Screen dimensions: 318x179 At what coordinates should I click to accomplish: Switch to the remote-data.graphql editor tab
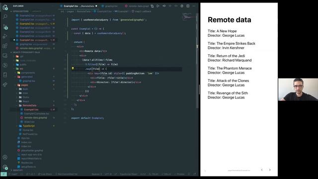137,6
